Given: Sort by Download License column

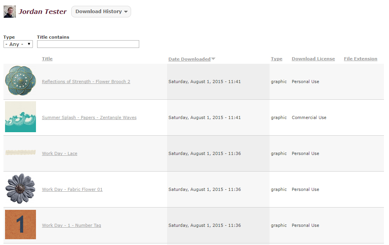Looking at the screenshot, I should [x=313, y=59].
